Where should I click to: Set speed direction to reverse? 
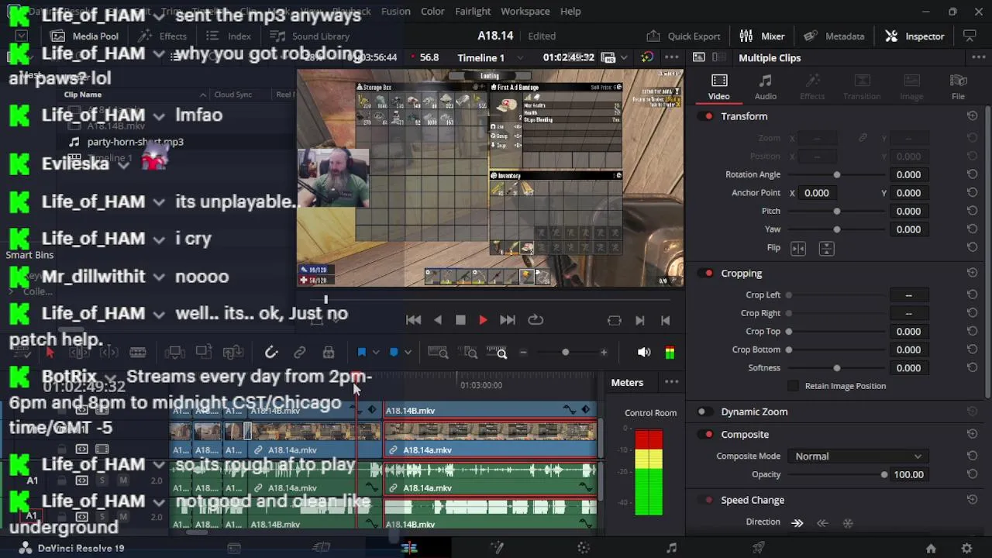click(x=822, y=523)
